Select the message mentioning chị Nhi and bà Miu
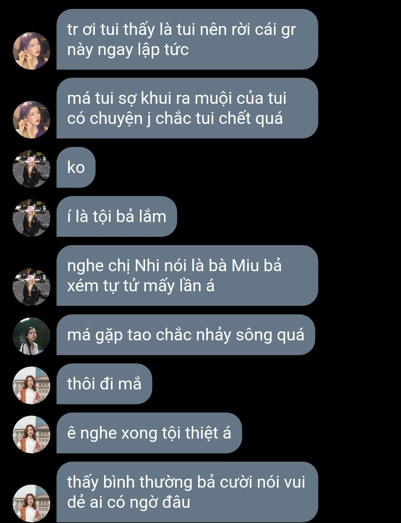This screenshot has width=401, height=523. point(187,276)
